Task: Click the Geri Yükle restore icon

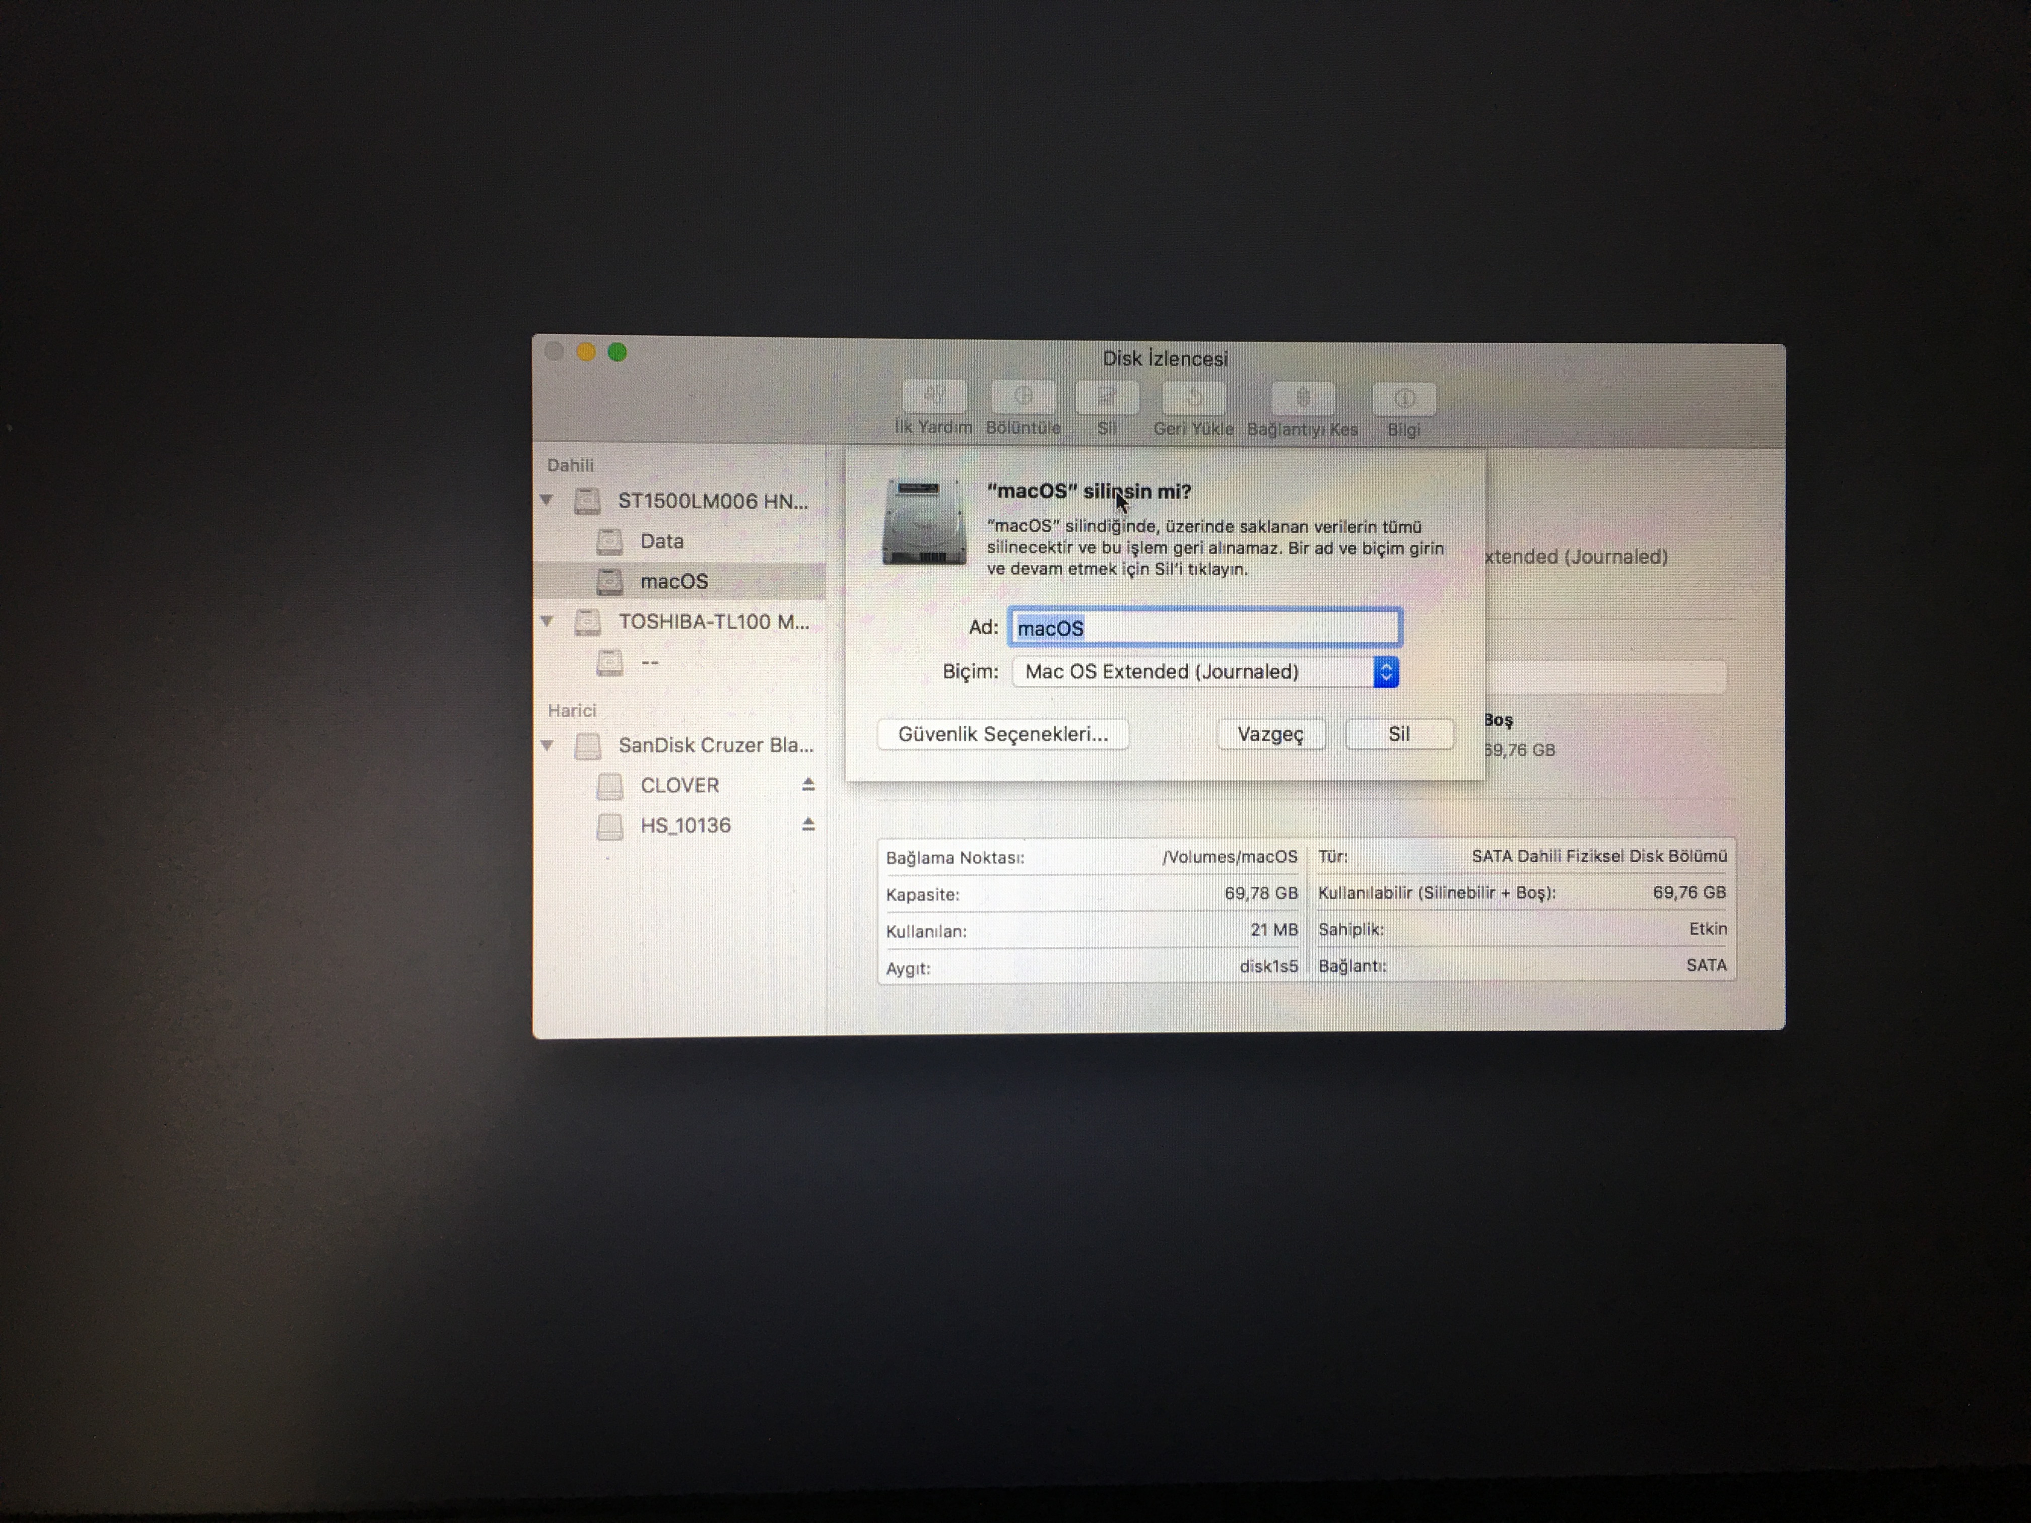Action: pyautogui.click(x=1194, y=398)
